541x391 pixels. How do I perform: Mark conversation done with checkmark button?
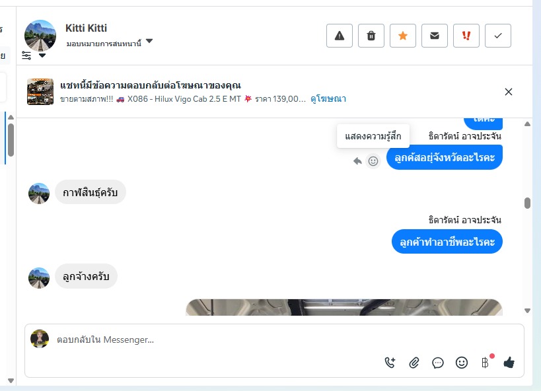pyautogui.click(x=498, y=36)
